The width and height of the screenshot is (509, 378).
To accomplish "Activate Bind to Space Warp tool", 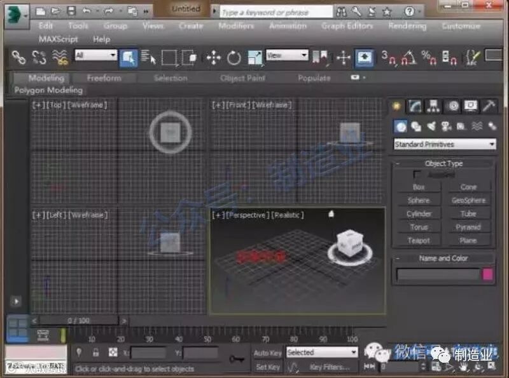I will [60, 57].
